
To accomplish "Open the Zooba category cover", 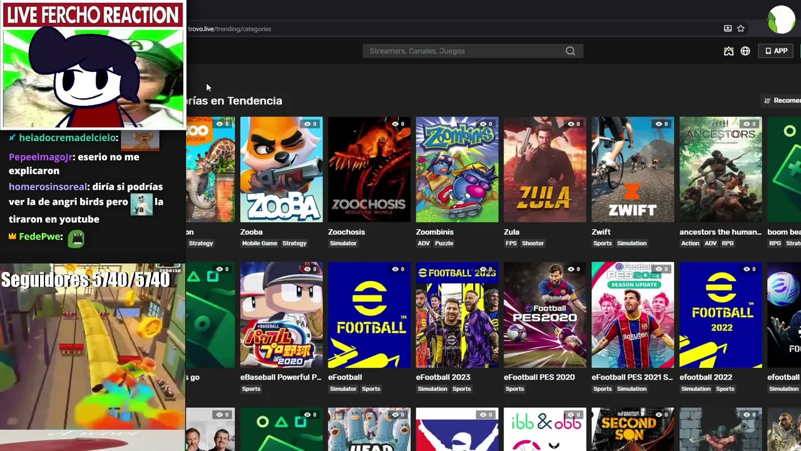I will point(282,169).
